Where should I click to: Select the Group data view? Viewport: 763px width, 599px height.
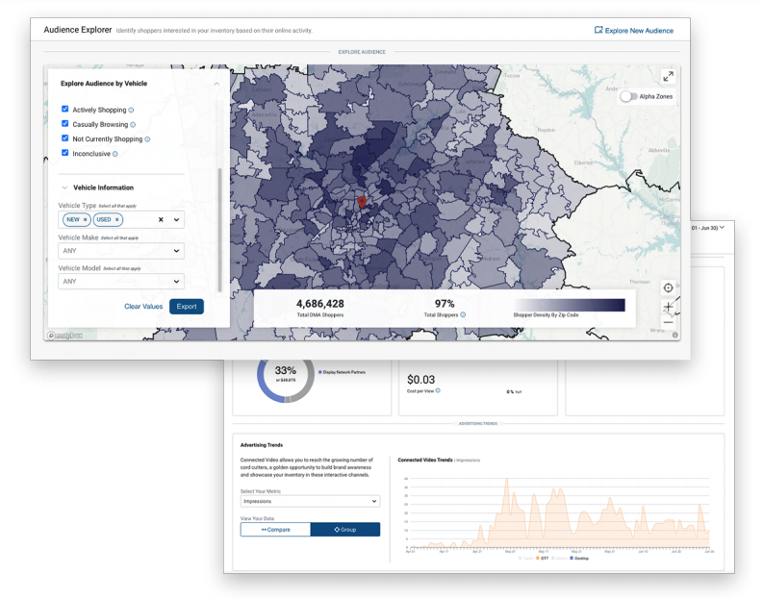344,530
